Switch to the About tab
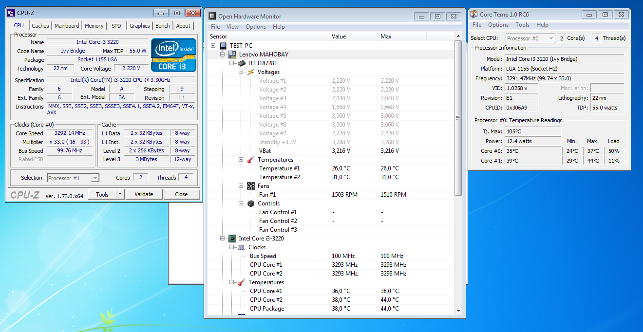643x332 pixels. point(183,26)
